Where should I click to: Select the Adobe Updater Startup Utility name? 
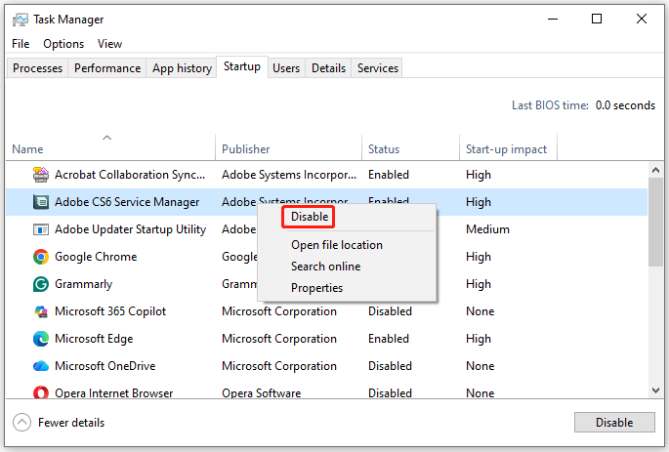point(130,229)
